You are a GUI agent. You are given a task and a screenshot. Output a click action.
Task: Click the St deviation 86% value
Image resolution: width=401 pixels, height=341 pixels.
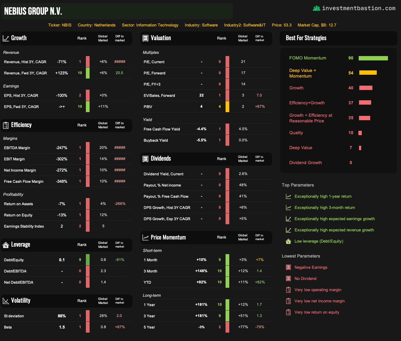[x=62, y=316]
